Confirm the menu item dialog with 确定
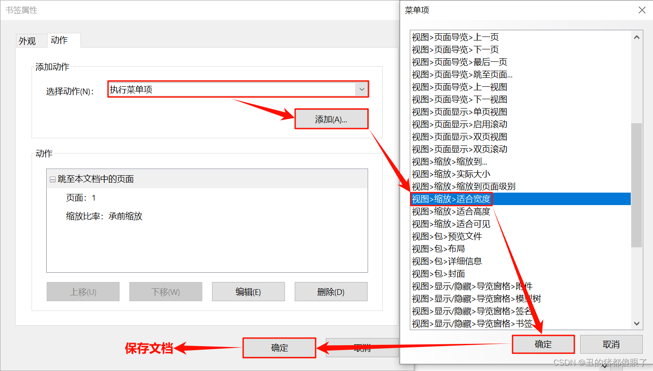 coord(543,344)
